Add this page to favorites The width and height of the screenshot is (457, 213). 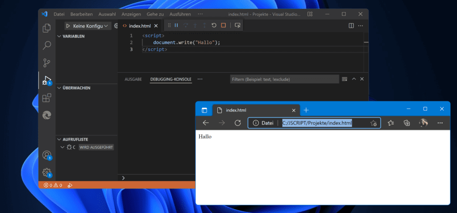click(x=374, y=123)
